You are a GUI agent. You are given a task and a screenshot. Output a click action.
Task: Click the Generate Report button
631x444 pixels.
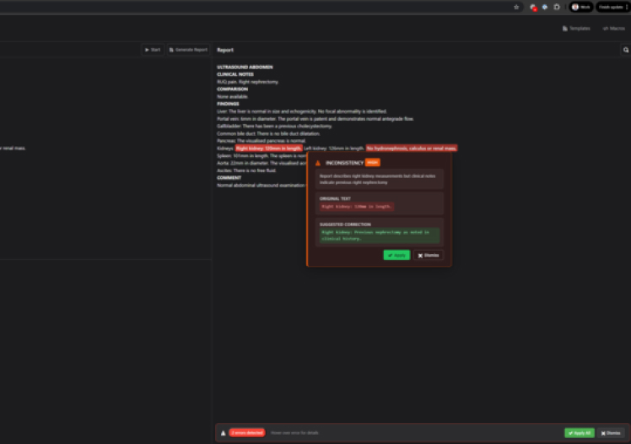pos(188,50)
